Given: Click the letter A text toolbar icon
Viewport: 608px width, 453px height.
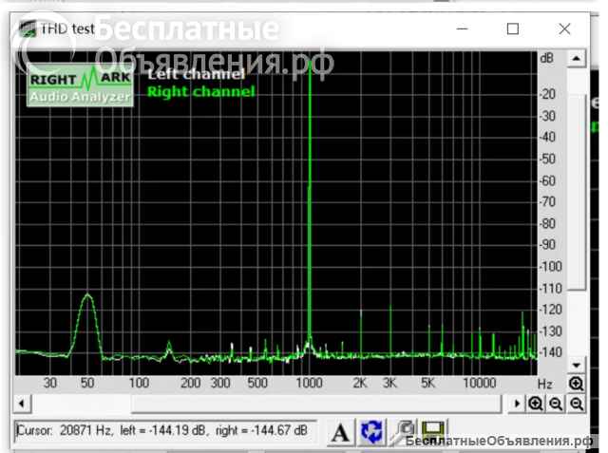Looking at the screenshot, I should coord(342,432).
